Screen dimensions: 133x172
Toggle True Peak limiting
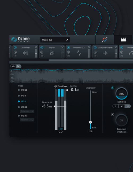coord(56,86)
